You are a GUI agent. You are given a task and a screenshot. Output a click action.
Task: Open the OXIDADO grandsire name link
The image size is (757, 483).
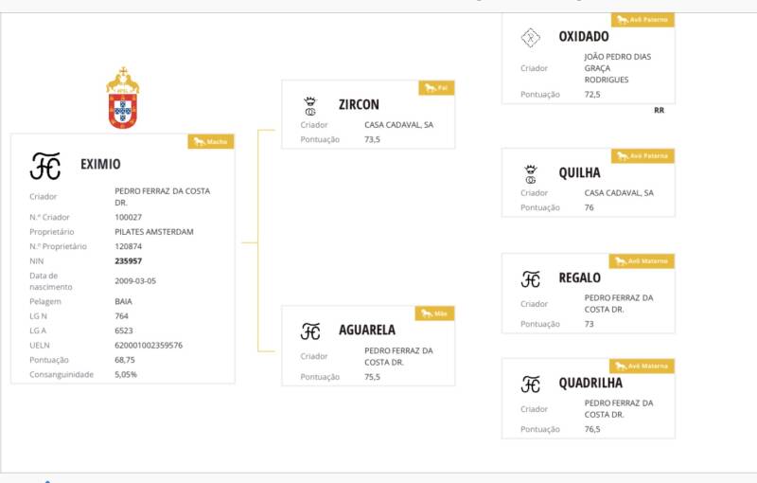pyautogui.click(x=584, y=37)
